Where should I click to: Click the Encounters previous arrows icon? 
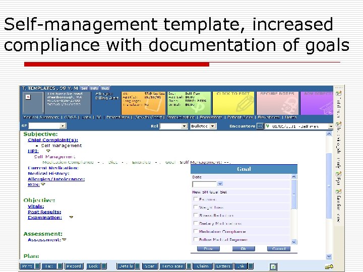coord(260,126)
